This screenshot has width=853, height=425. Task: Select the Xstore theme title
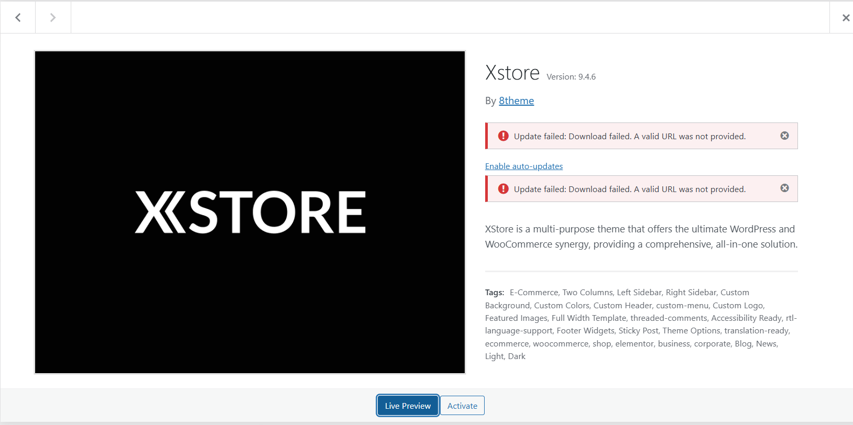click(512, 73)
